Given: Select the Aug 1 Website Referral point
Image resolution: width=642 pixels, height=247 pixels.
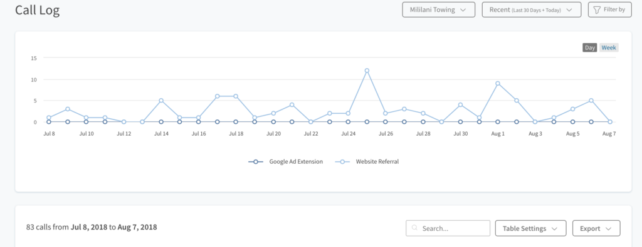Looking at the screenshot, I should (x=498, y=83).
